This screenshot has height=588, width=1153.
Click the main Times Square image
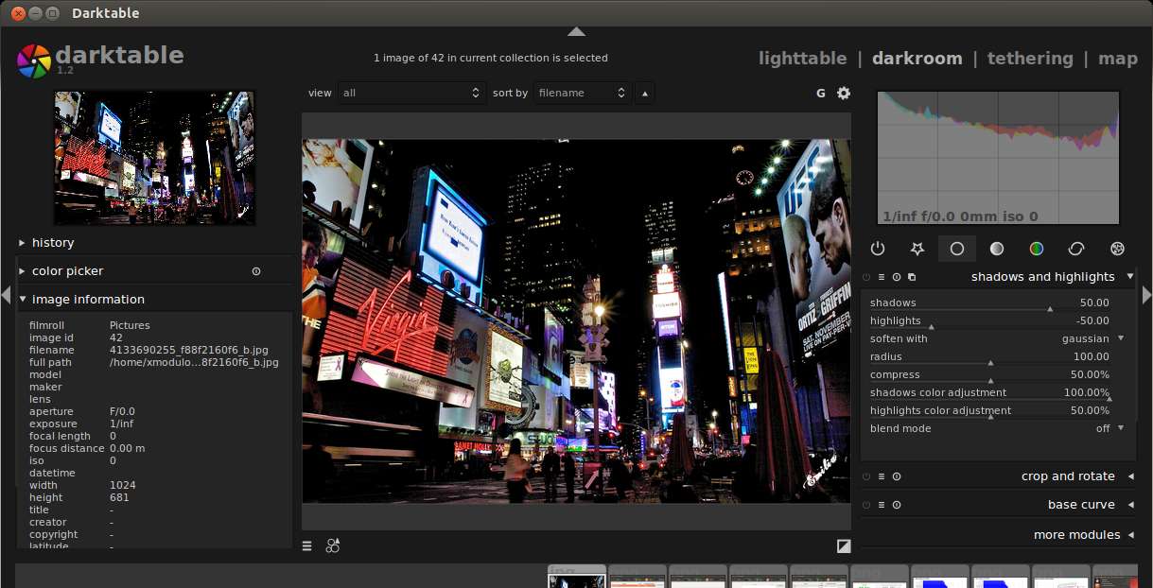576,321
